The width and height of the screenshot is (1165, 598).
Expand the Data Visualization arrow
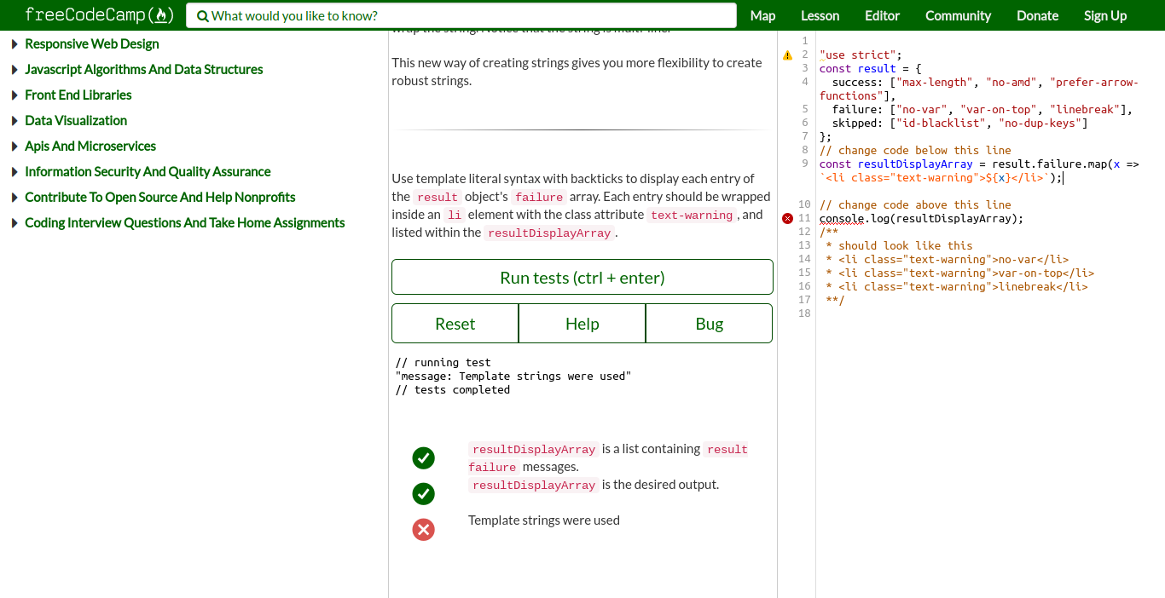(14, 121)
